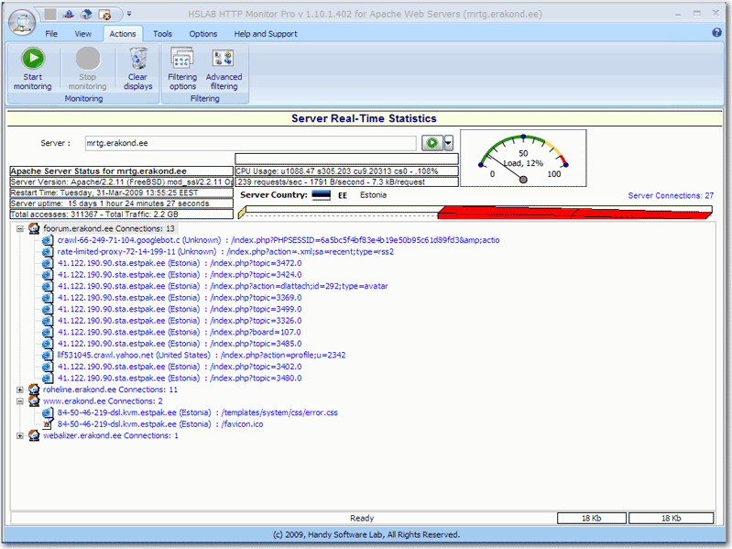This screenshot has height=549, width=732.
Task: Open the Options tab
Action: 203,34
